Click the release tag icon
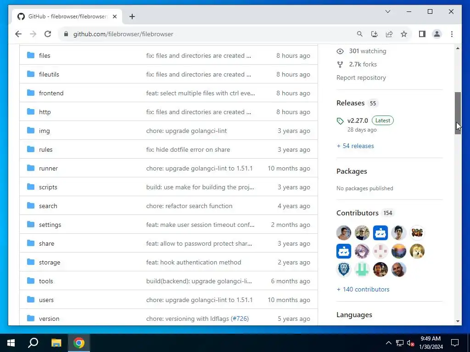The image size is (470, 352). (340, 121)
